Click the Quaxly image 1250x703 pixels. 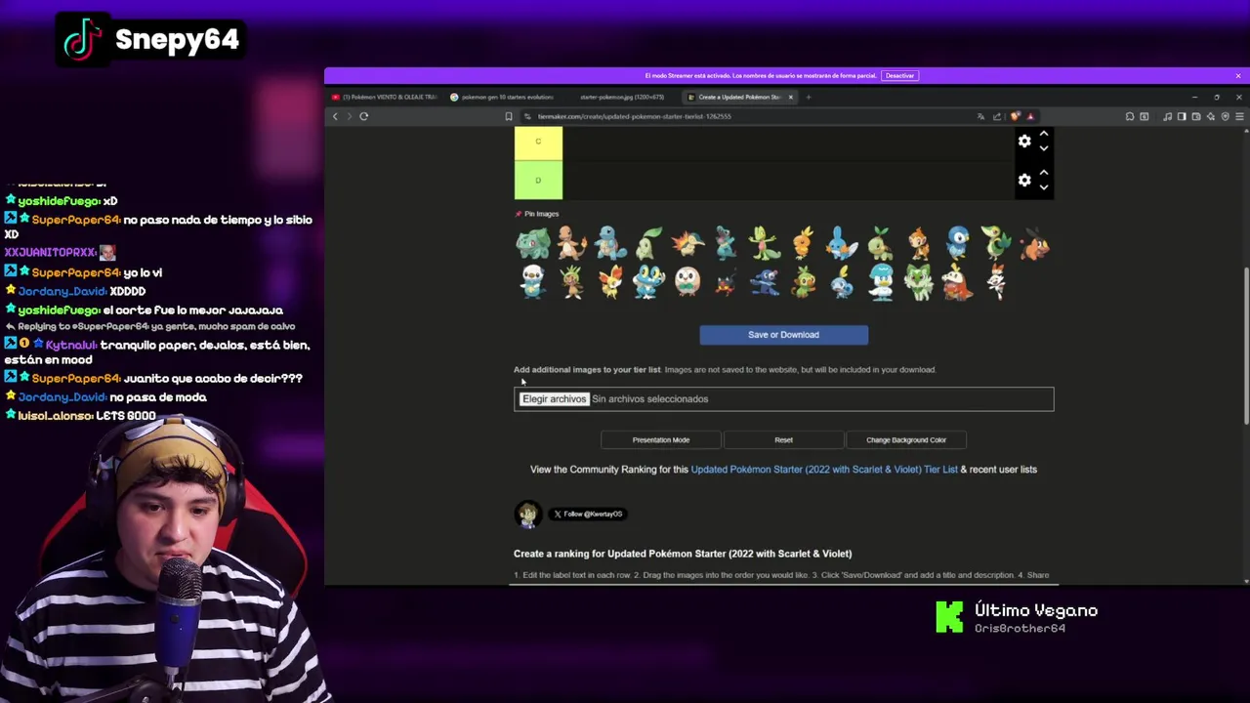click(881, 281)
